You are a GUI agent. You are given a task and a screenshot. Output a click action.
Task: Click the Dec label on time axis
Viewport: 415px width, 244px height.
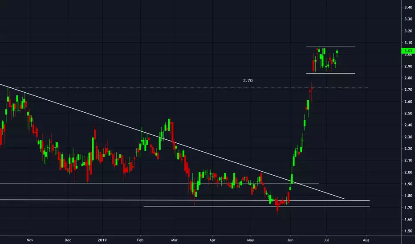click(x=68, y=240)
